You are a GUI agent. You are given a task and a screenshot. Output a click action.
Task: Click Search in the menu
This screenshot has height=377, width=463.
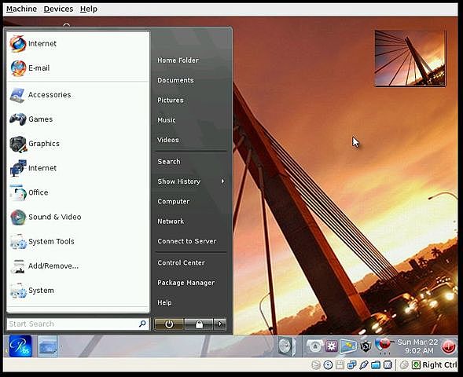point(168,162)
